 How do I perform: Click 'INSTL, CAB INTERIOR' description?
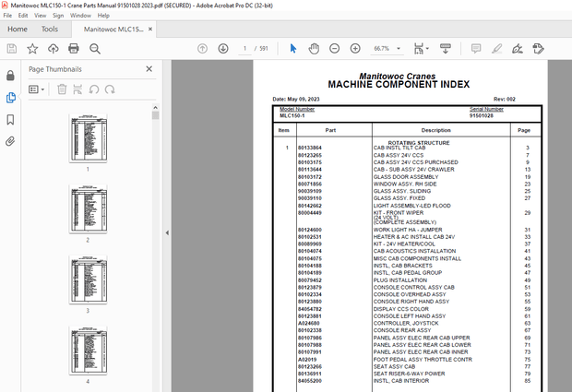401,381
